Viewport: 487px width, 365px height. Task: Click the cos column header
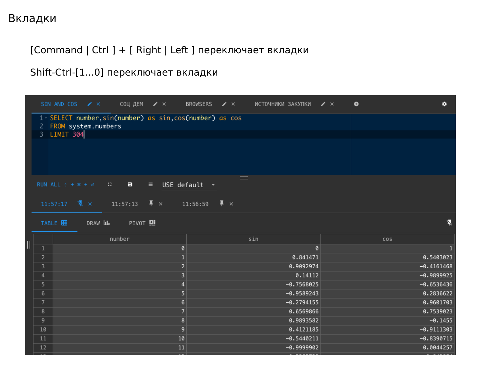pos(387,239)
